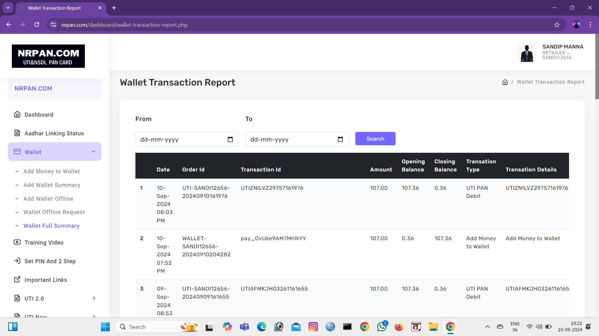Screen dimensions: 599x336
Task: Click the home icon in the breadcrumb
Action: point(505,82)
